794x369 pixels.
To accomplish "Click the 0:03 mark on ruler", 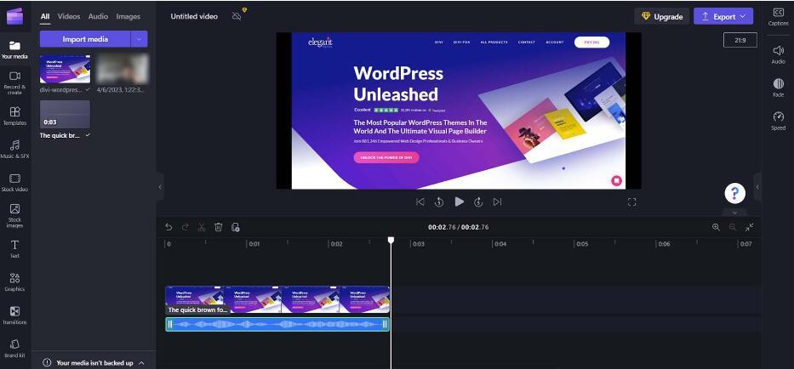I will pyautogui.click(x=418, y=244).
